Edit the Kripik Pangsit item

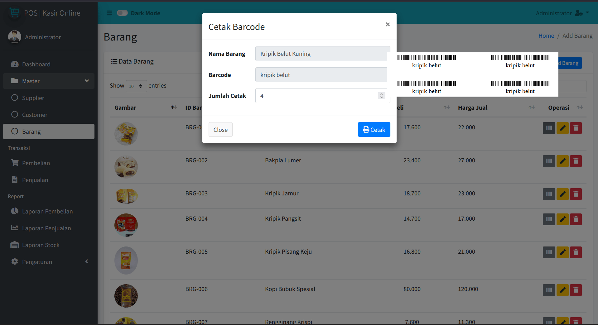point(562,219)
